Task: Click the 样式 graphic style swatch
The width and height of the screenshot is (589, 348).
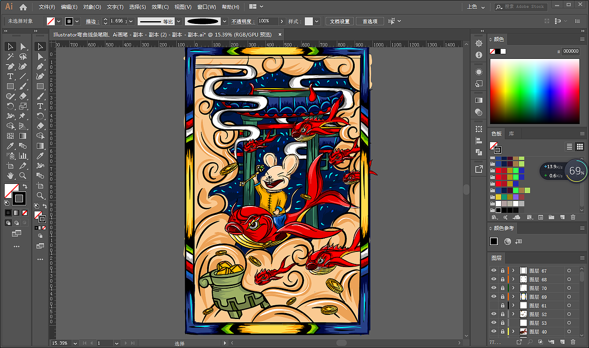Action: point(309,21)
